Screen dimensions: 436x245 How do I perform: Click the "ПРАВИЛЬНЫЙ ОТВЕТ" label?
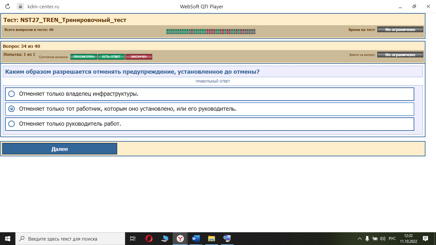click(x=213, y=81)
